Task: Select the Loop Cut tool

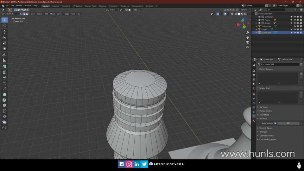Action: [4, 83]
